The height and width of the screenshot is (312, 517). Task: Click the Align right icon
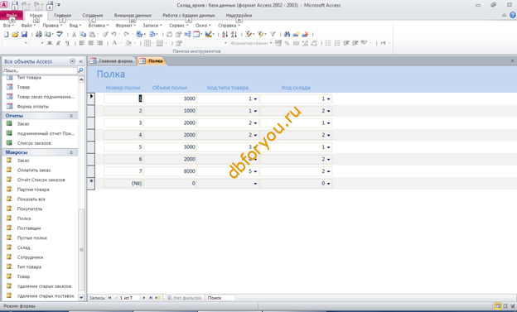(x=99, y=43)
